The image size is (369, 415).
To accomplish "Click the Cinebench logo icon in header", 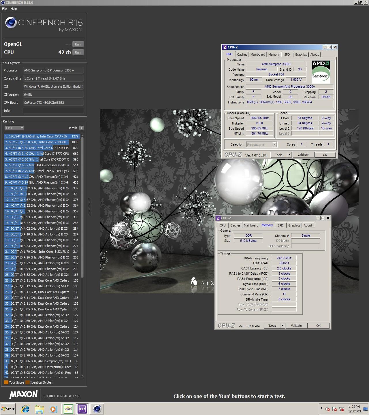I will click(11, 23).
